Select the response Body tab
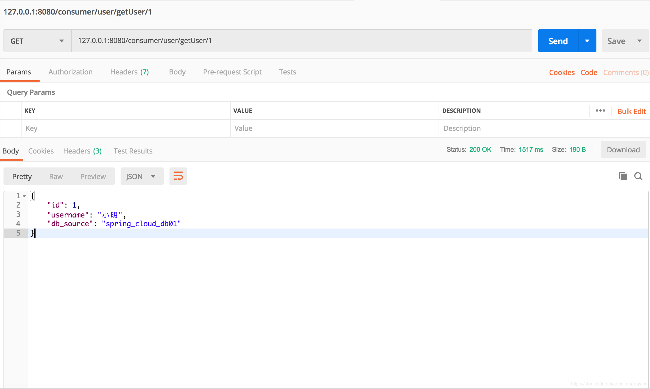This screenshot has width=650, height=389. click(x=11, y=151)
